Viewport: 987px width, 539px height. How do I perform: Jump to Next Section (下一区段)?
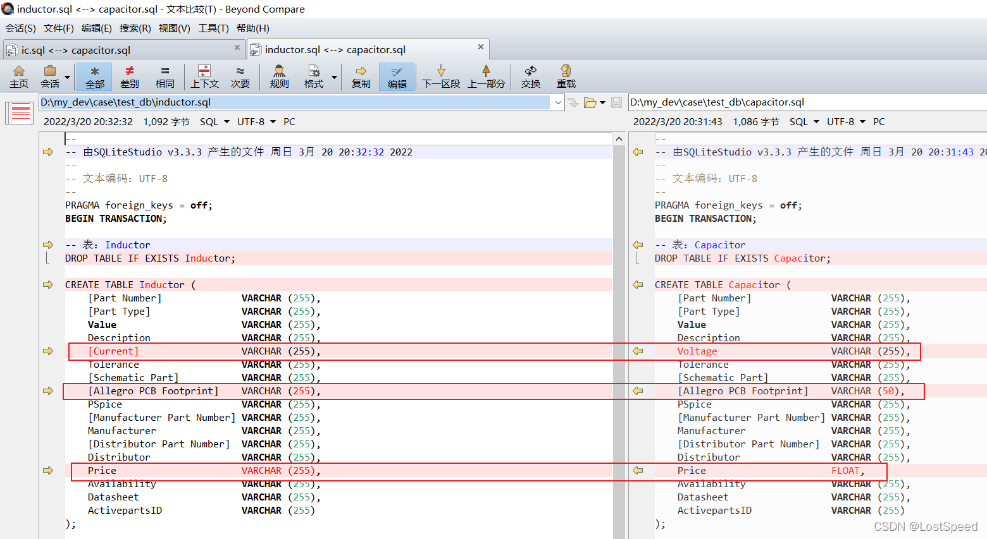click(441, 76)
